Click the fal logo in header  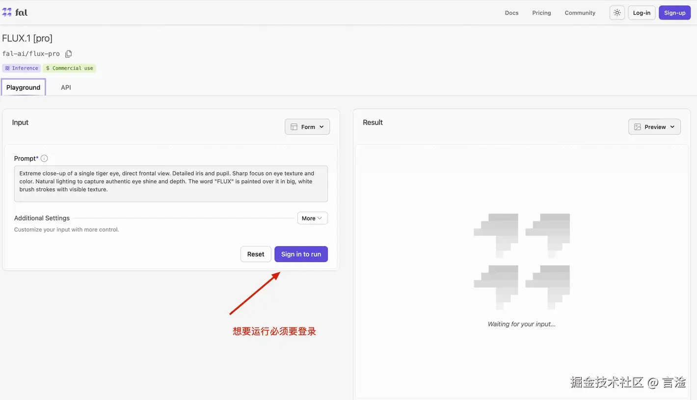coord(15,12)
